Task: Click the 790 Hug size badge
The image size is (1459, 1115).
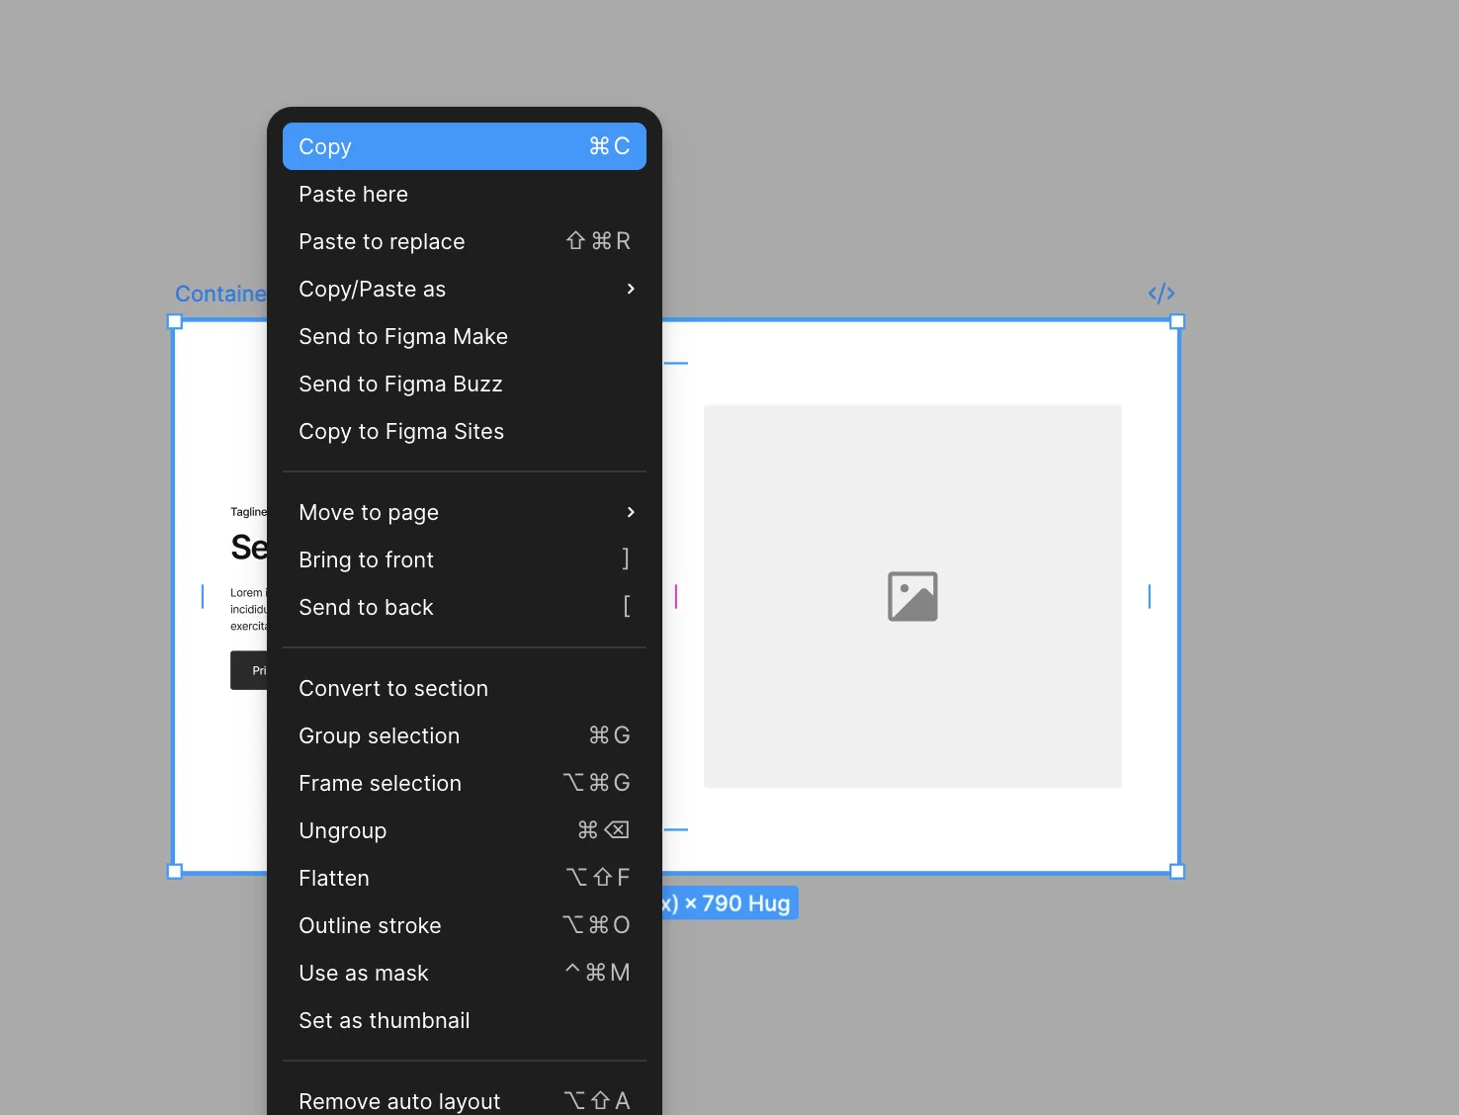Action: pos(730,903)
